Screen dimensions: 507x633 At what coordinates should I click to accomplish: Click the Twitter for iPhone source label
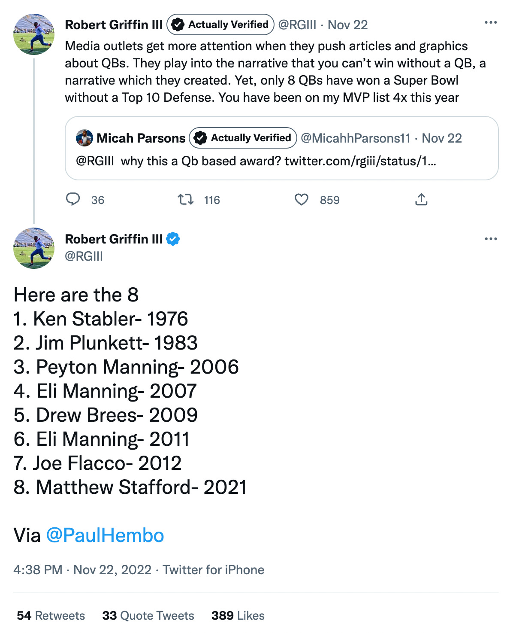click(x=214, y=570)
